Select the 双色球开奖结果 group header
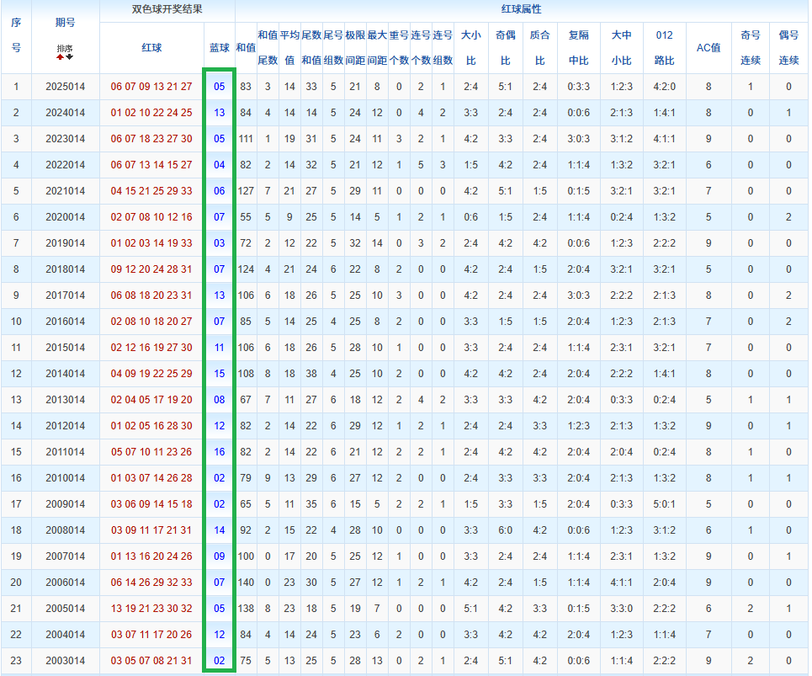This screenshot has height=676, width=812. click(167, 10)
